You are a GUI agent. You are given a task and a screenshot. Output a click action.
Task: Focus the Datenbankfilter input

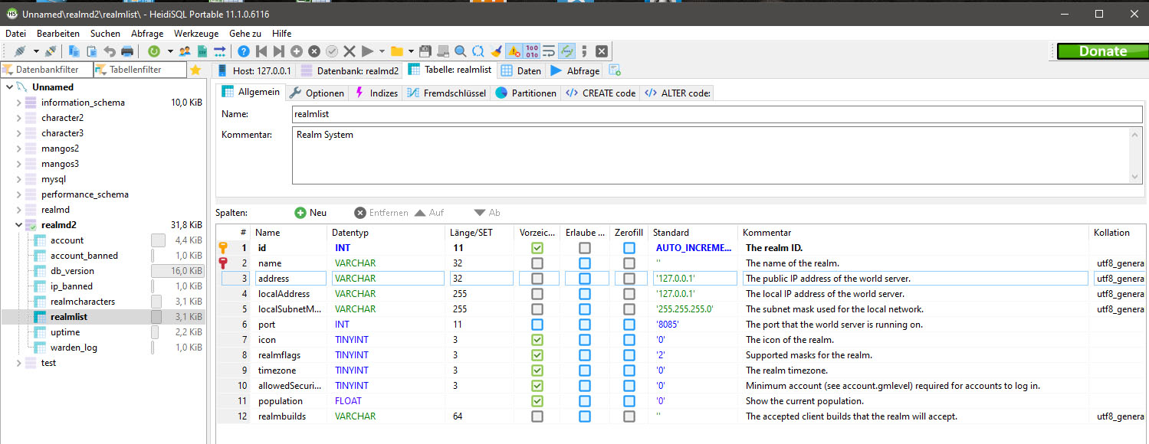(x=47, y=70)
